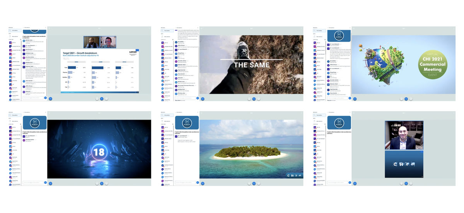Click the chat message field in the CHI 2021 screenshot

pyautogui.click(x=338, y=98)
